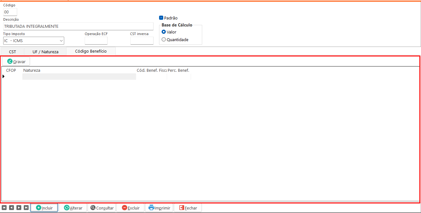The image size is (421, 213).
Task: Open the UF / Natureza tab
Action: point(45,51)
